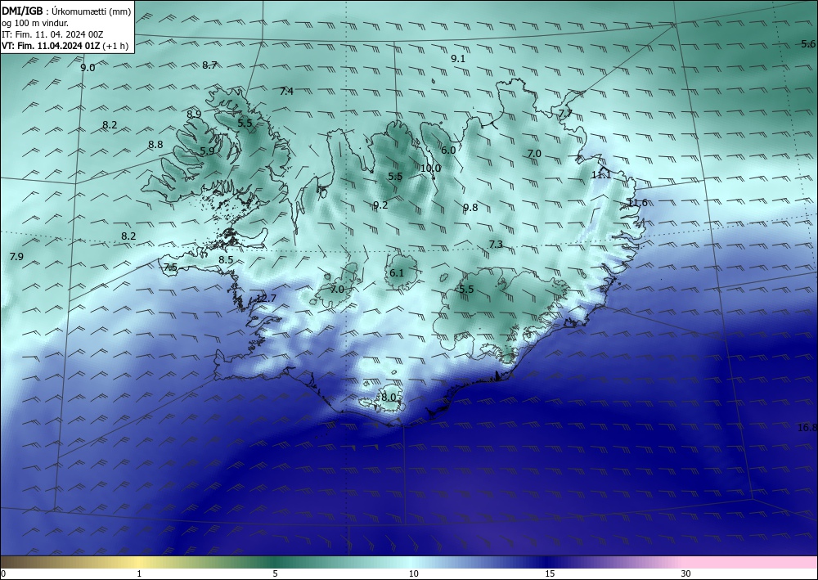
Task: Click the 0 label on the color scale
Action: tap(3, 574)
